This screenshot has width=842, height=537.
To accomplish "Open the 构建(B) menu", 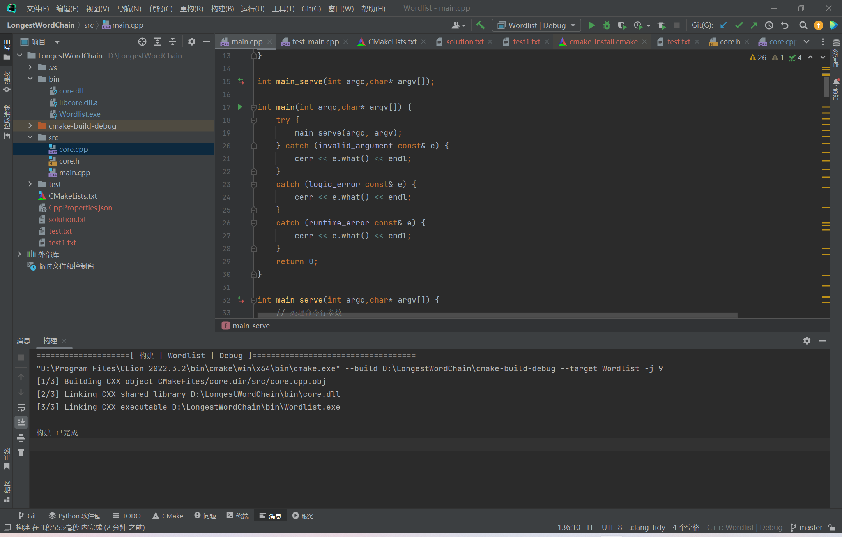I will (x=222, y=9).
